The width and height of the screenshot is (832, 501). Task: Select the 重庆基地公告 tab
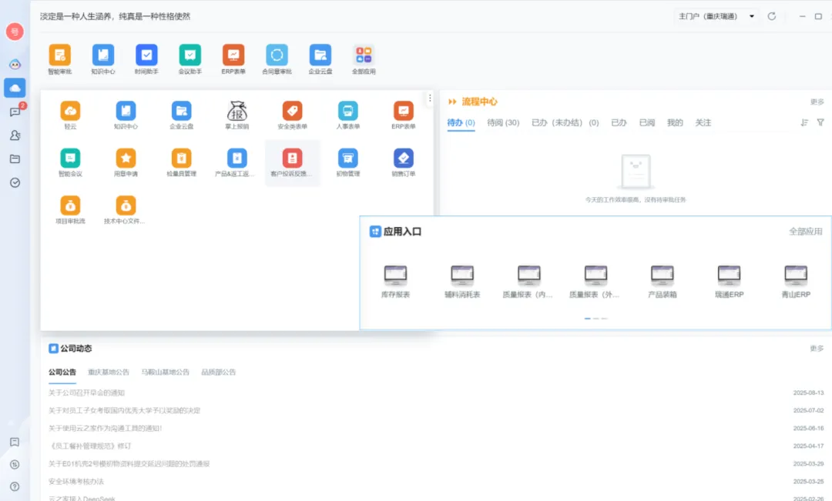pyautogui.click(x=109, y=372)
